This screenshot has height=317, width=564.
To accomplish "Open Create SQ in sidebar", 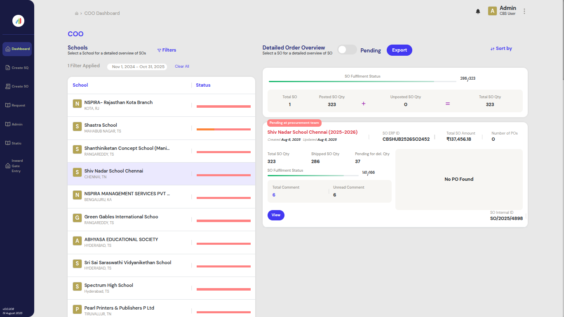I will tap(17, 68).
